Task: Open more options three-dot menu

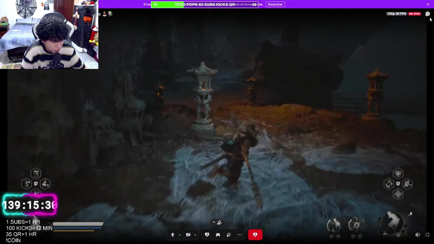Action: click(x=239, y=235)
